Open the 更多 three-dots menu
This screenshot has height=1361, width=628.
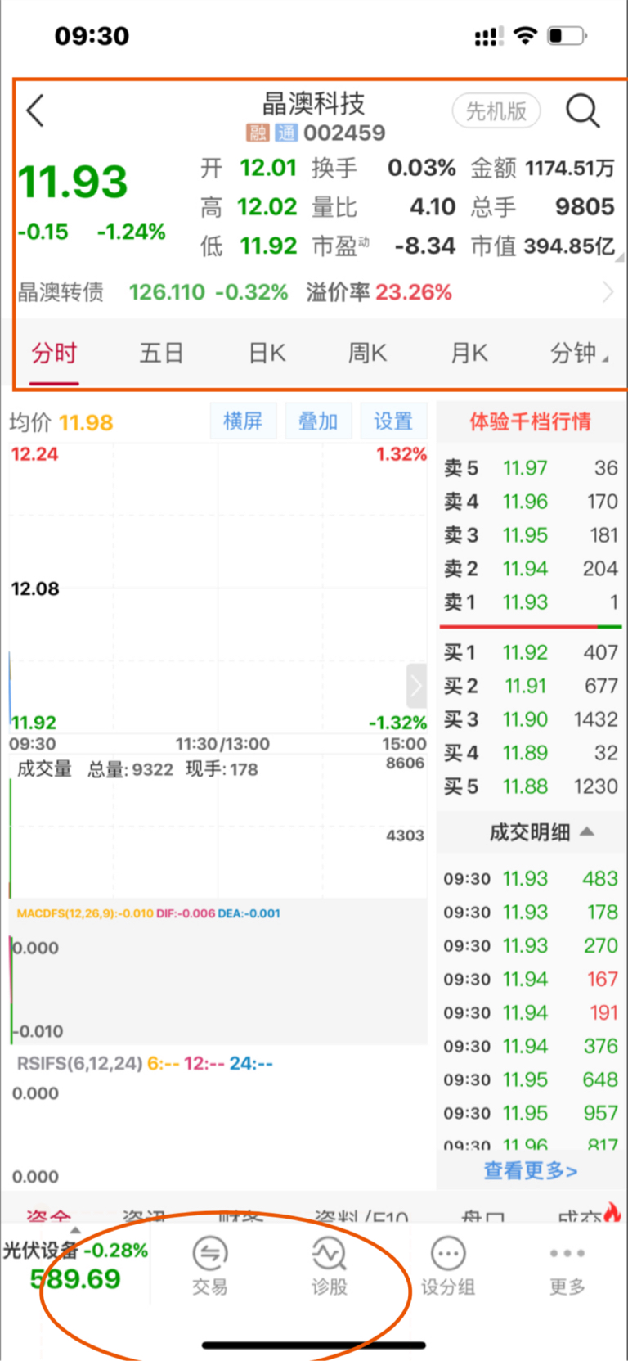tap(567, 1267)
